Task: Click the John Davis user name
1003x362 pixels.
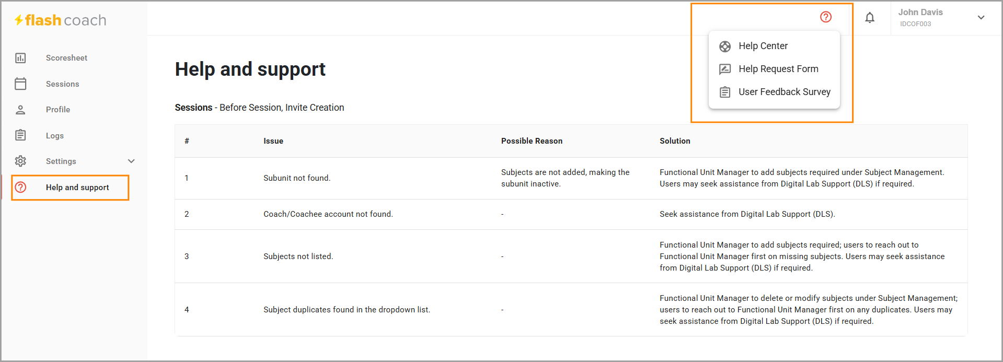Action: tap(920, 12)
